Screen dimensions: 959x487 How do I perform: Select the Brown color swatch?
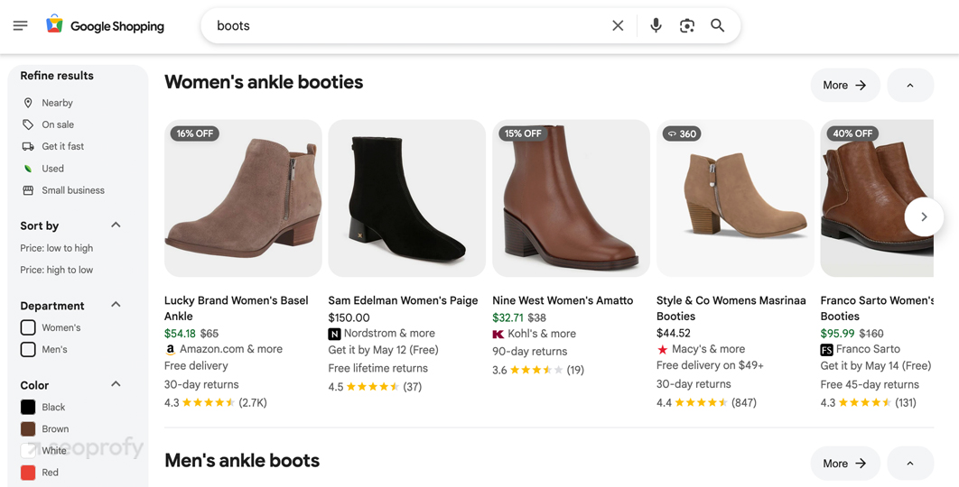pos(28,429)
